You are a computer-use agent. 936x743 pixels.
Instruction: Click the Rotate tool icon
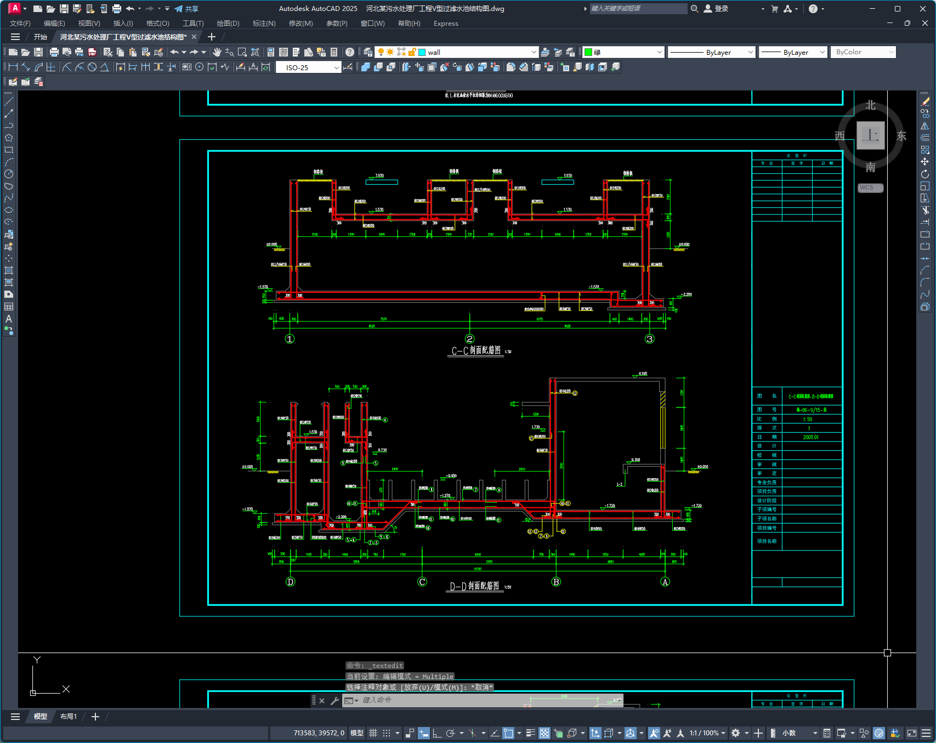[x=925, y=174]
